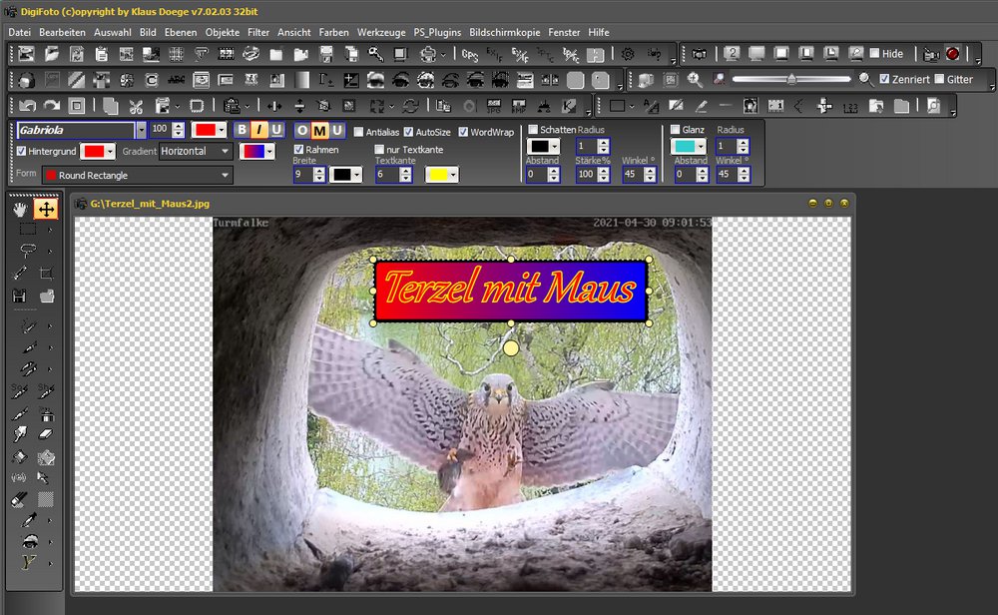Select the Lasso selection tool
998x615 pixels.
(x=28, y=250)
